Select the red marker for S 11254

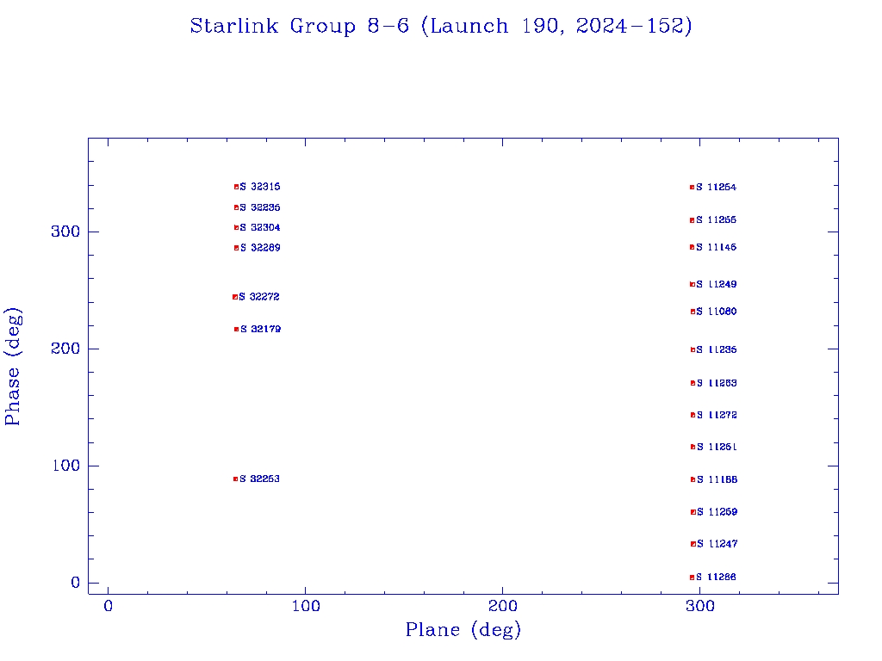(x=692, y=187)
